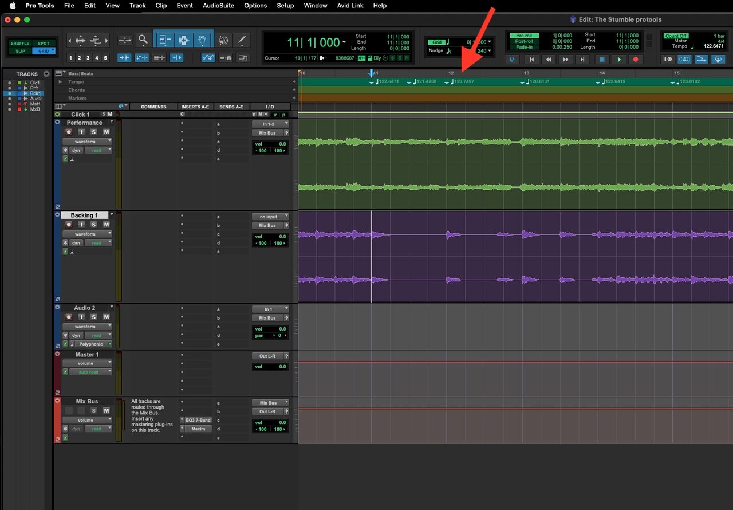Enable Slip edit mode
Image resolution: width=733 pixels, height=510 pixels.
tap(20, 51)
